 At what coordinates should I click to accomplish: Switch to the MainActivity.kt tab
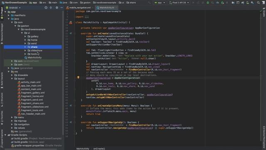click(106, 7)
